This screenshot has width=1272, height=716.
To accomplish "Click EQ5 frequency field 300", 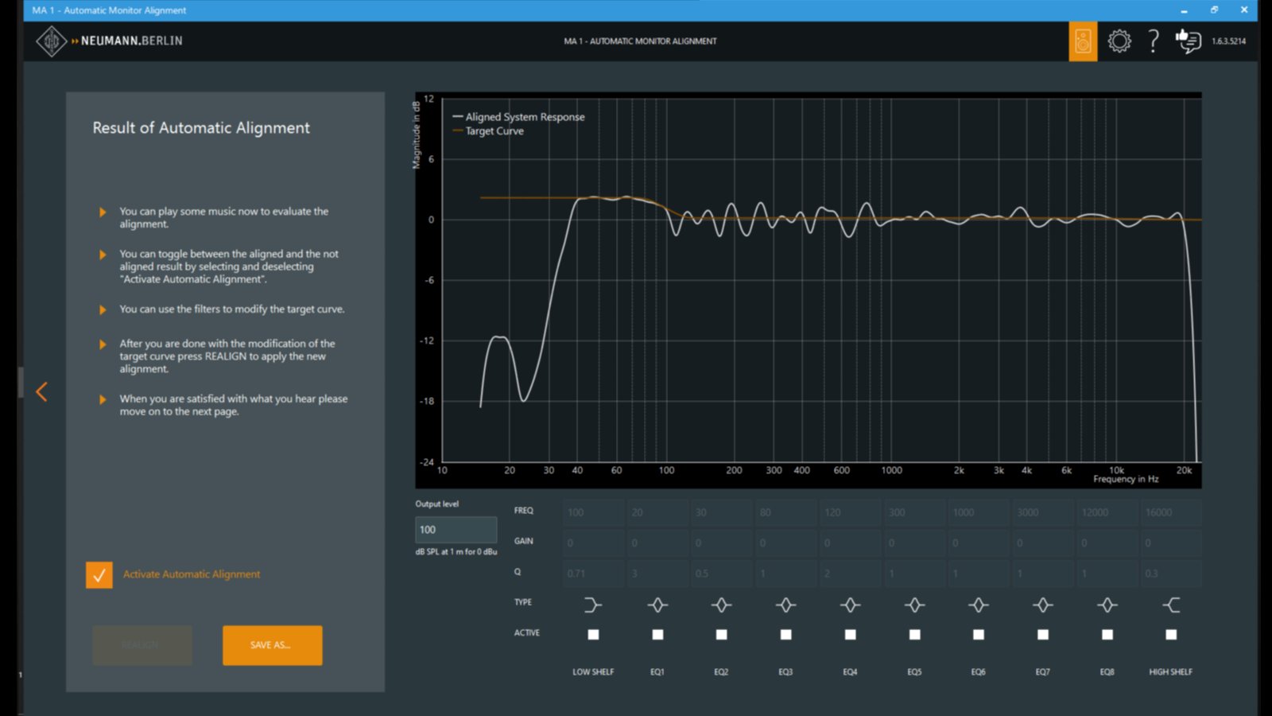I will [x=914, y=512].
